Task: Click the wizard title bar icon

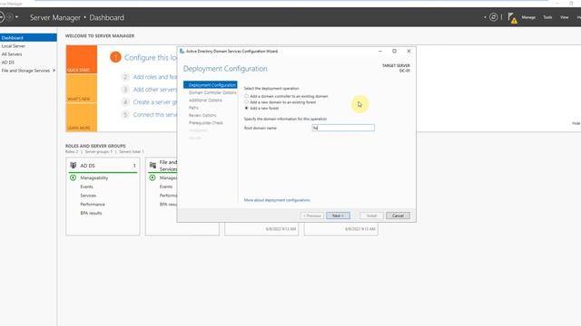Action: pos(182,51)
